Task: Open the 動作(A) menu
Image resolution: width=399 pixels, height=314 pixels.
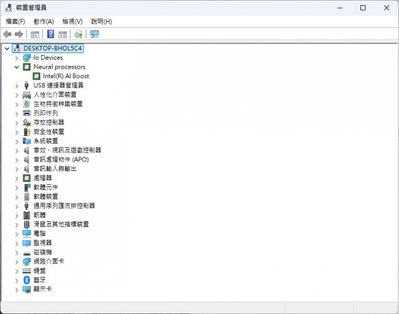Action: pyautogui.click(x=44, y=22)
